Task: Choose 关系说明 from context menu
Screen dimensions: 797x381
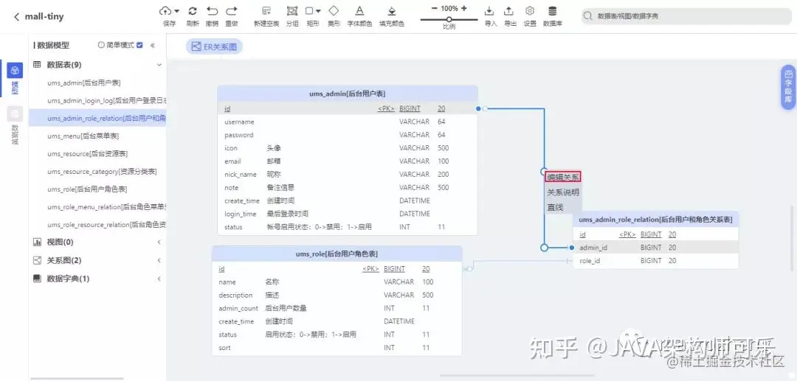Action: tap(562, 192)
